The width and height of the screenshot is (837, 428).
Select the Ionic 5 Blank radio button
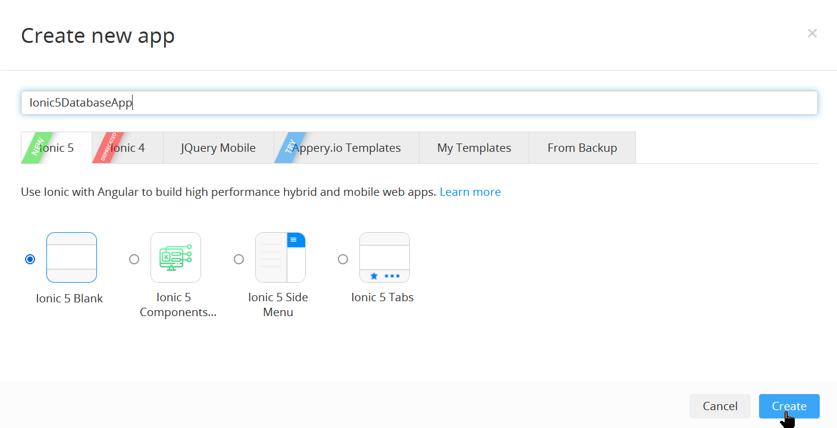click(x=30, y=259)
